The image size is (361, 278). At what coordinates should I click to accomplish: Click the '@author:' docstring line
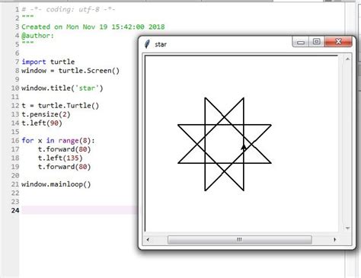coord(37,36)
